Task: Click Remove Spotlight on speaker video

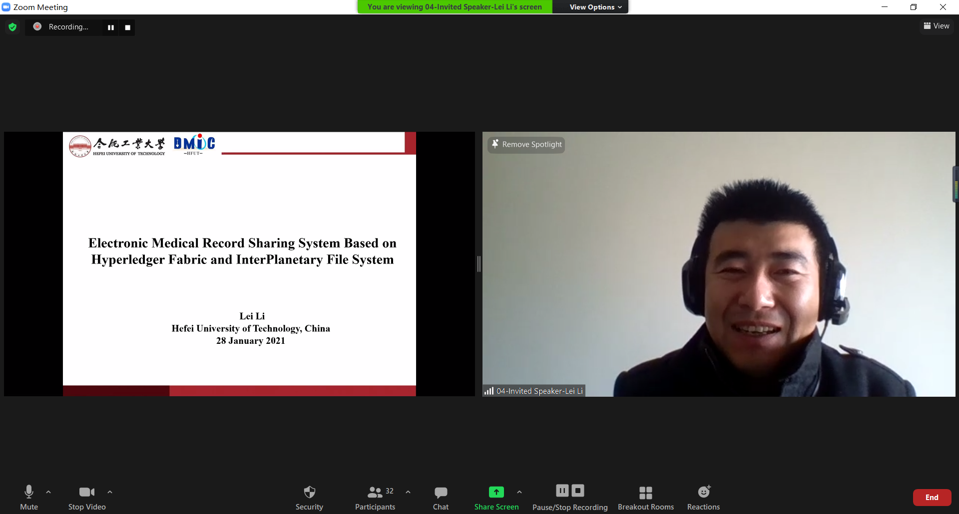Action: [x=526, y=145]
